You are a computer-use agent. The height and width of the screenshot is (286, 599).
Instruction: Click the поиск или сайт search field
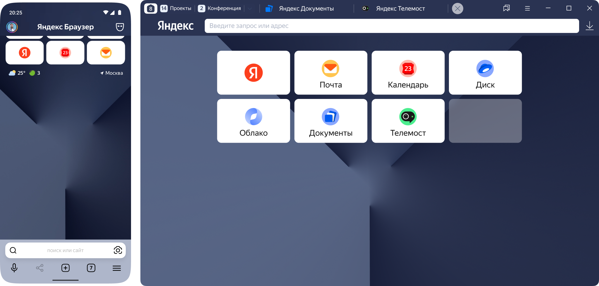[66, 250]
